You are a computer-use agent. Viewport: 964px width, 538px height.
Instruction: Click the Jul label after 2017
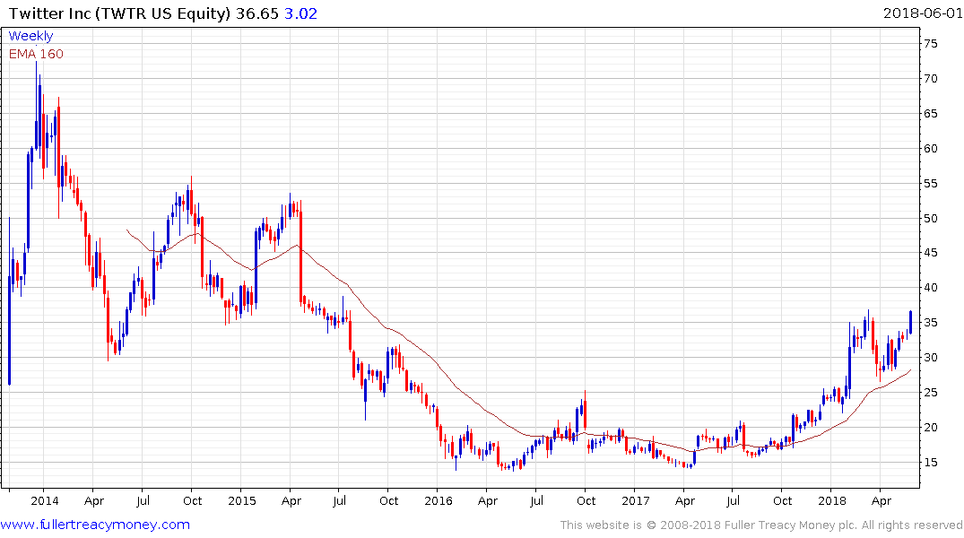733,501
